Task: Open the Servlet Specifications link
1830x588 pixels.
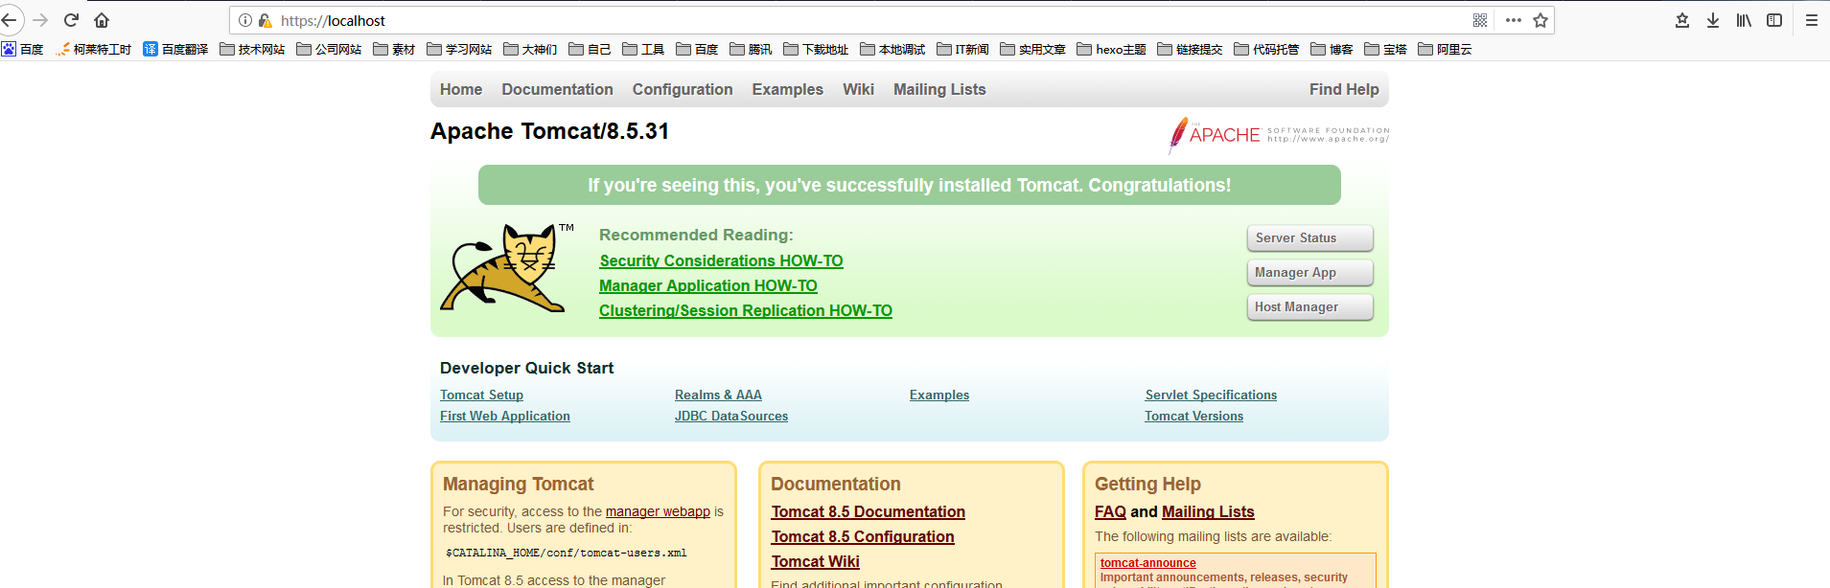Action: point(1211,395)
